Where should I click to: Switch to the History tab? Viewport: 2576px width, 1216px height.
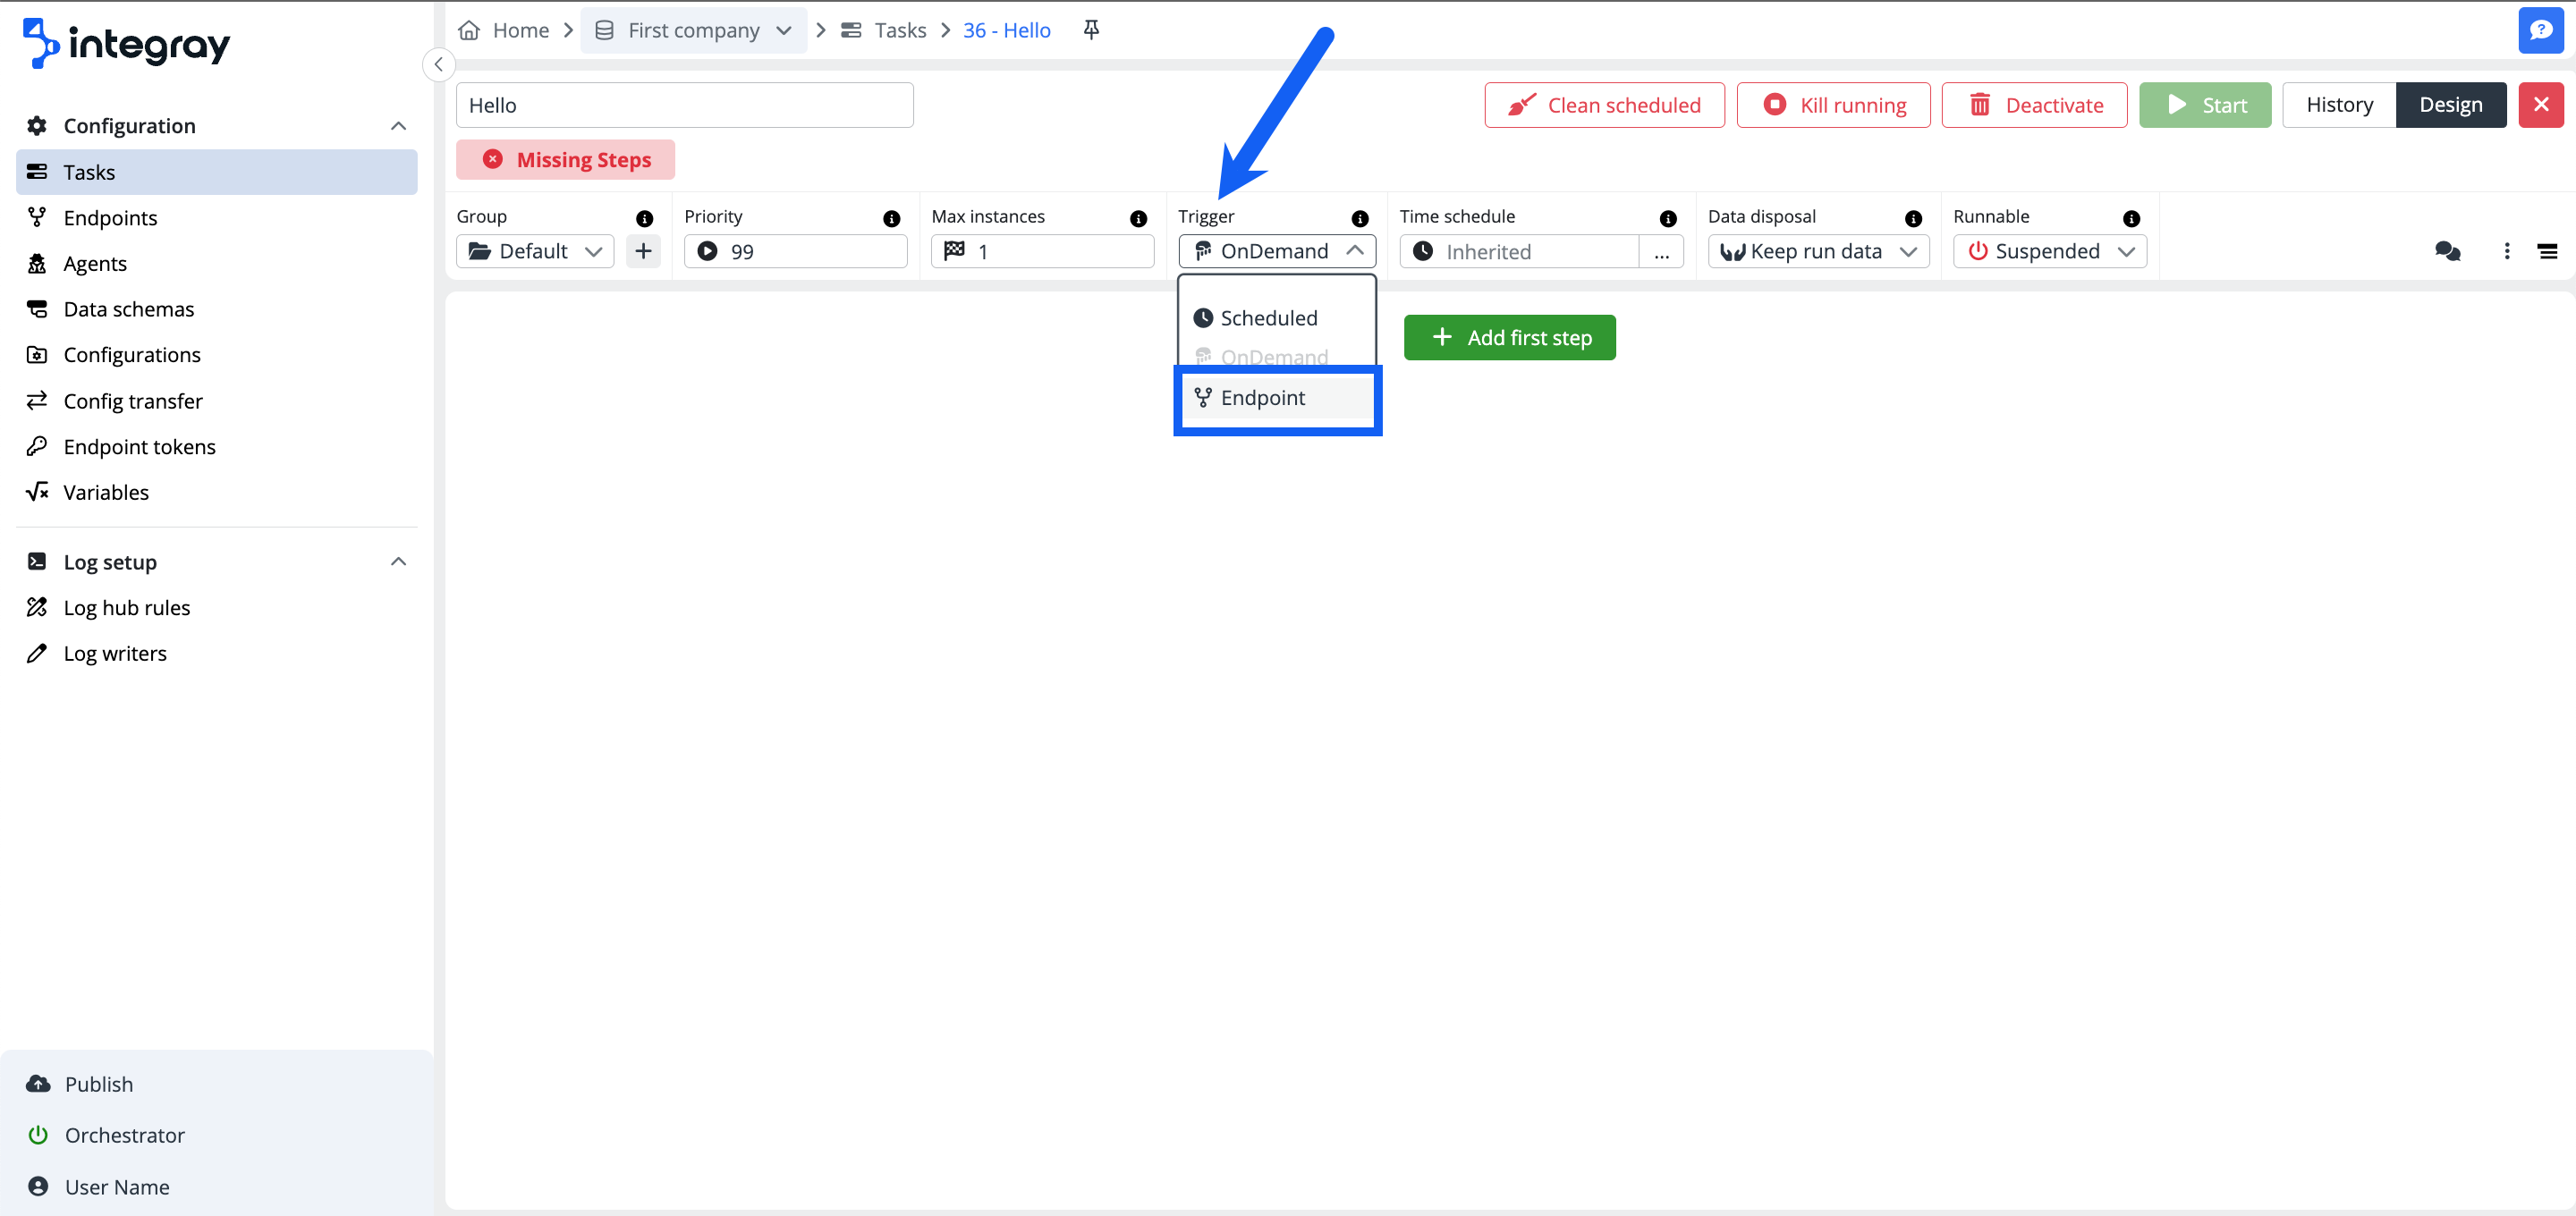click(x=2339, y=104)
